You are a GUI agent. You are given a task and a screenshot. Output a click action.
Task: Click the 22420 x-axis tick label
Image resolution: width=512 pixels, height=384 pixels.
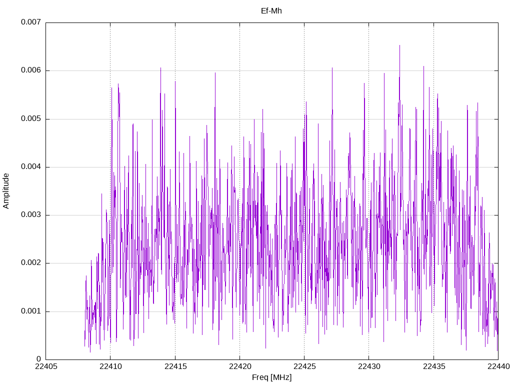(x=240, y=366)
